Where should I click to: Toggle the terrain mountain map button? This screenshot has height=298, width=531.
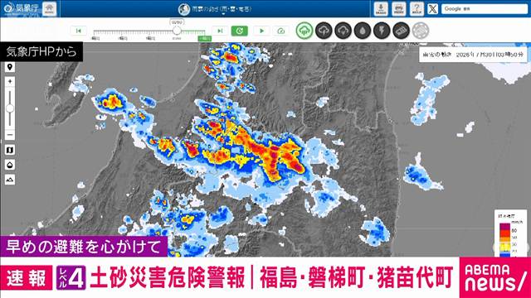pyautogui.click(x=10, y=180)
